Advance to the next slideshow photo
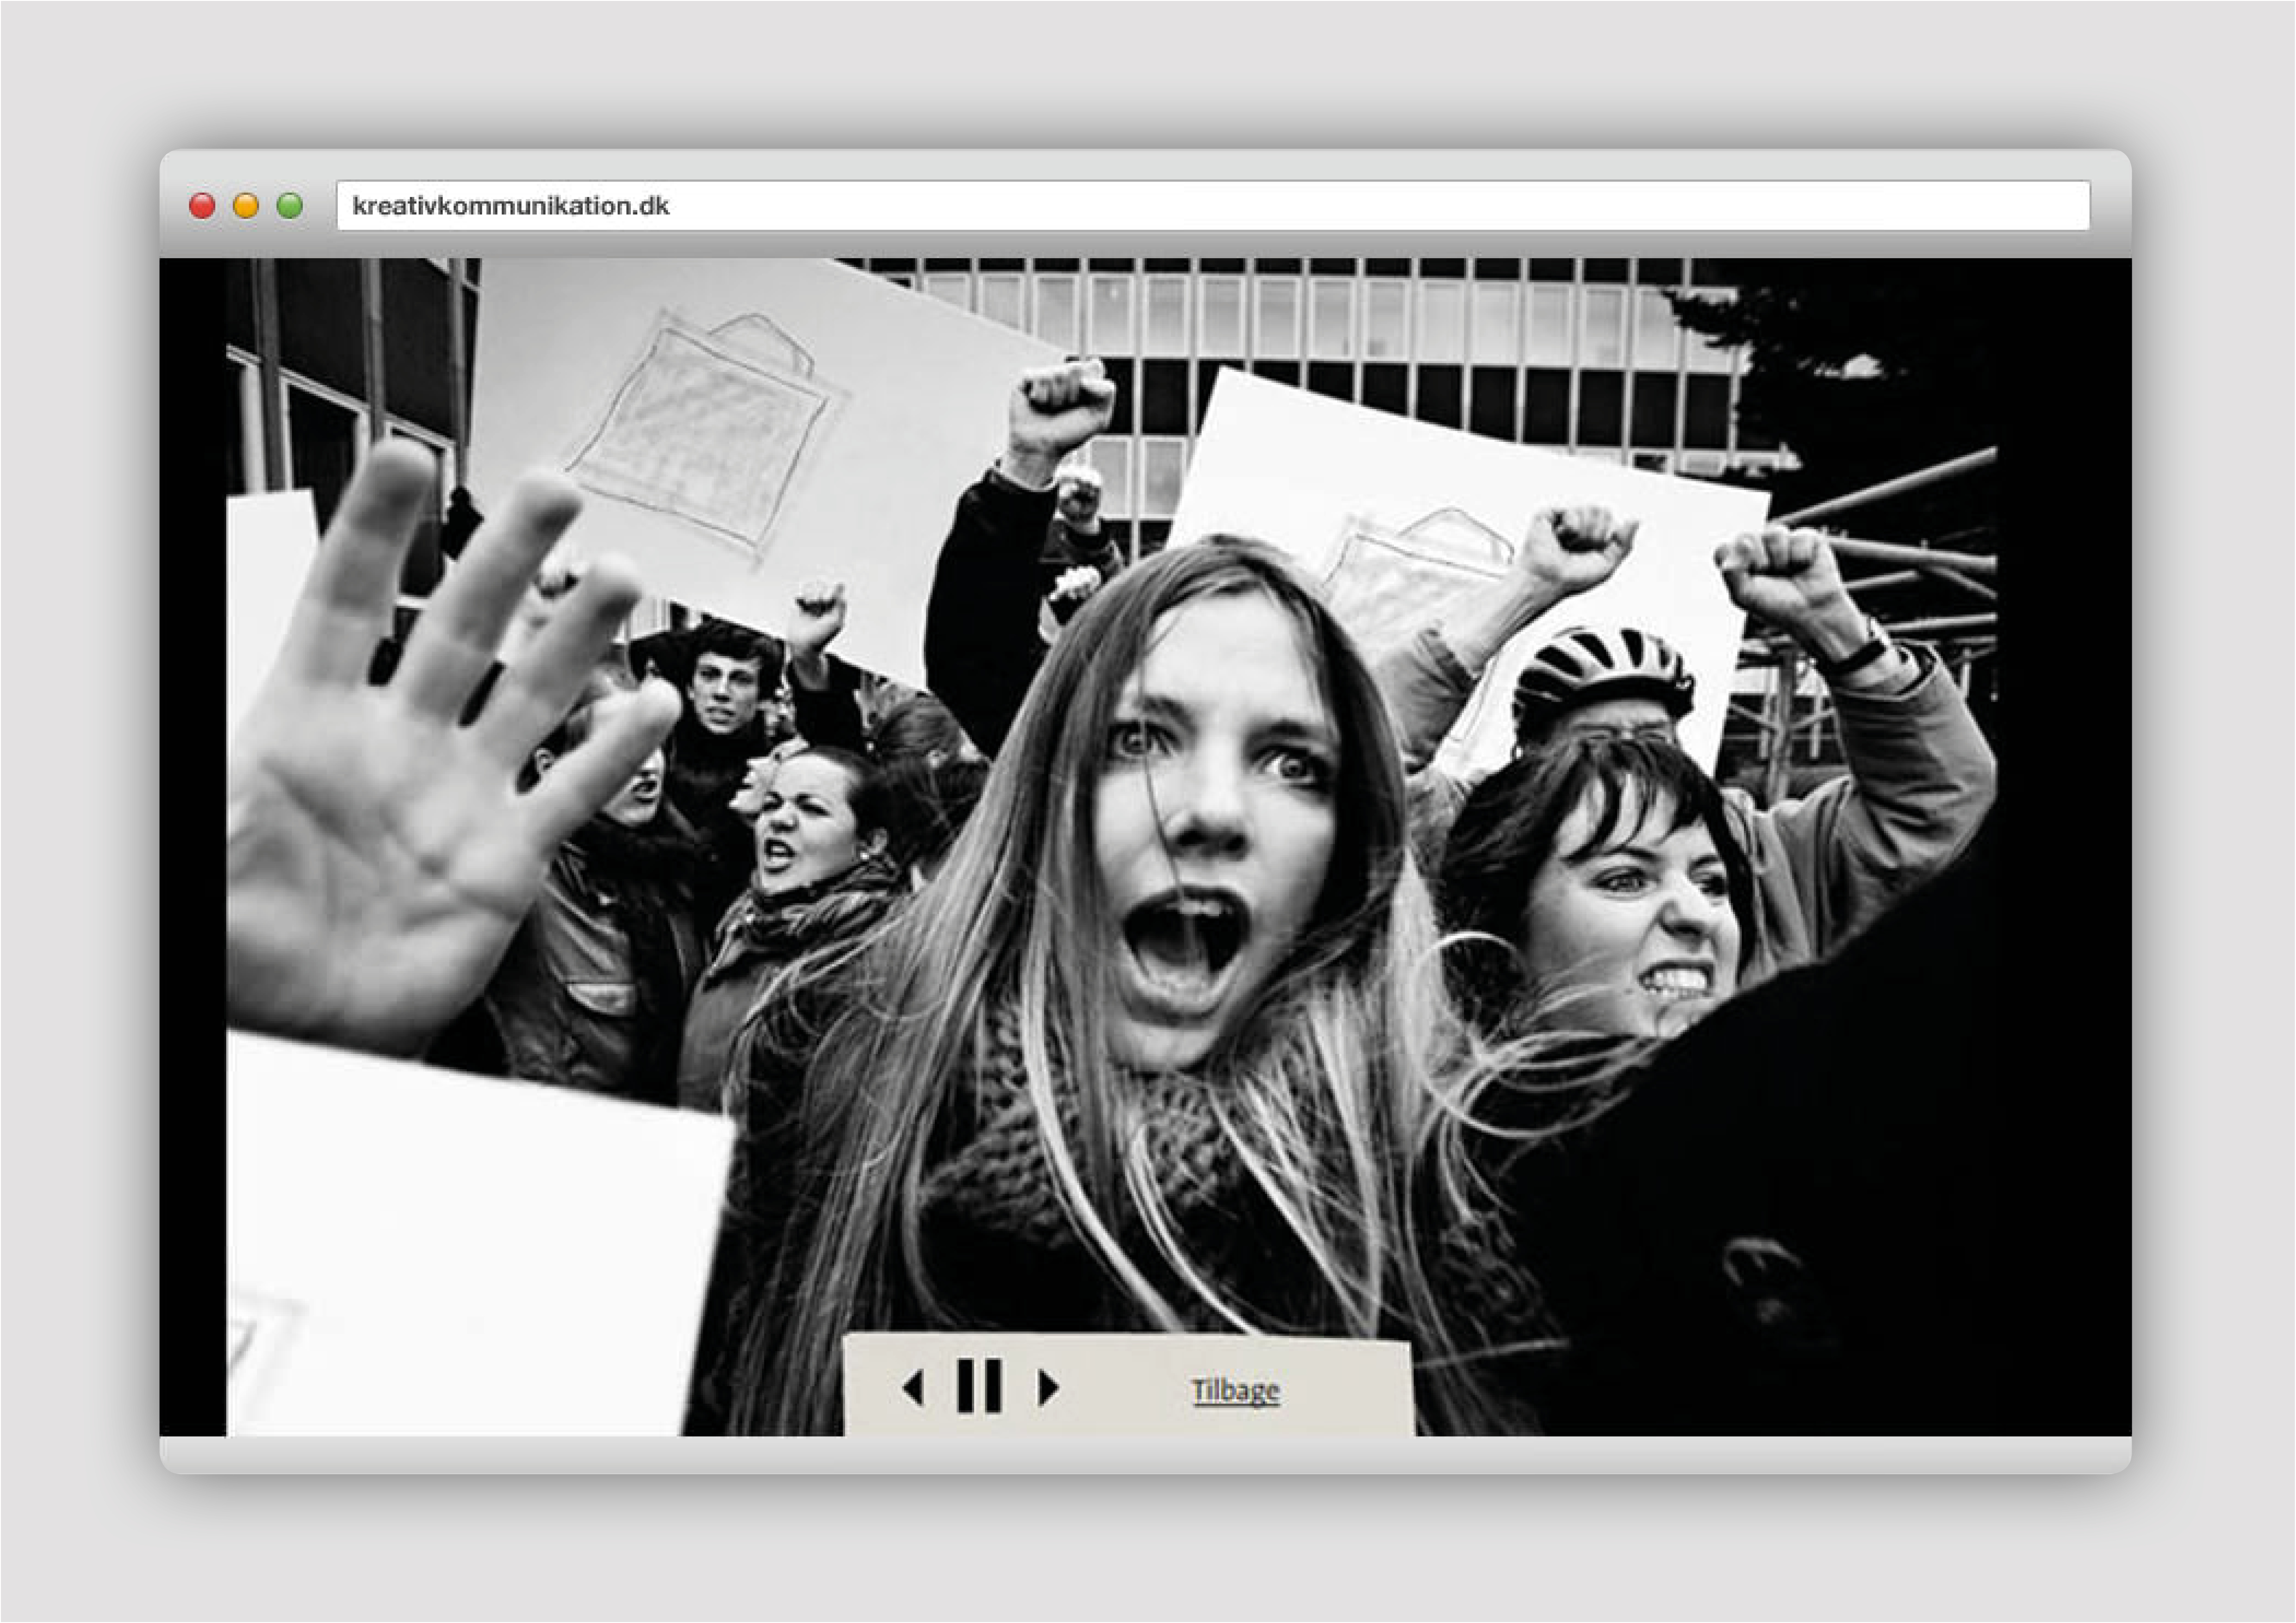 pos(1048,1387)
